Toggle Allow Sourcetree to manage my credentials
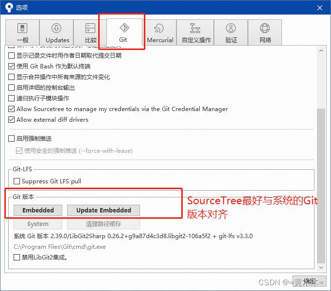Screen dimensions: 331x291 coord(11,109)
